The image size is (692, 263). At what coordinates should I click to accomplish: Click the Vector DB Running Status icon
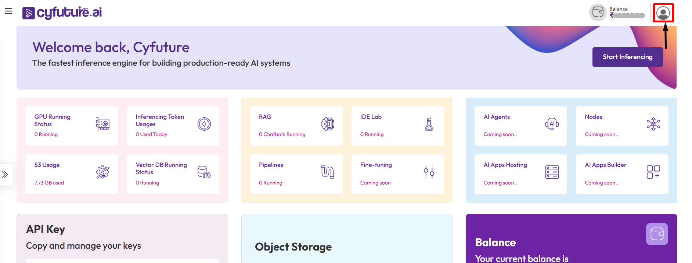(x=204, y=172)
